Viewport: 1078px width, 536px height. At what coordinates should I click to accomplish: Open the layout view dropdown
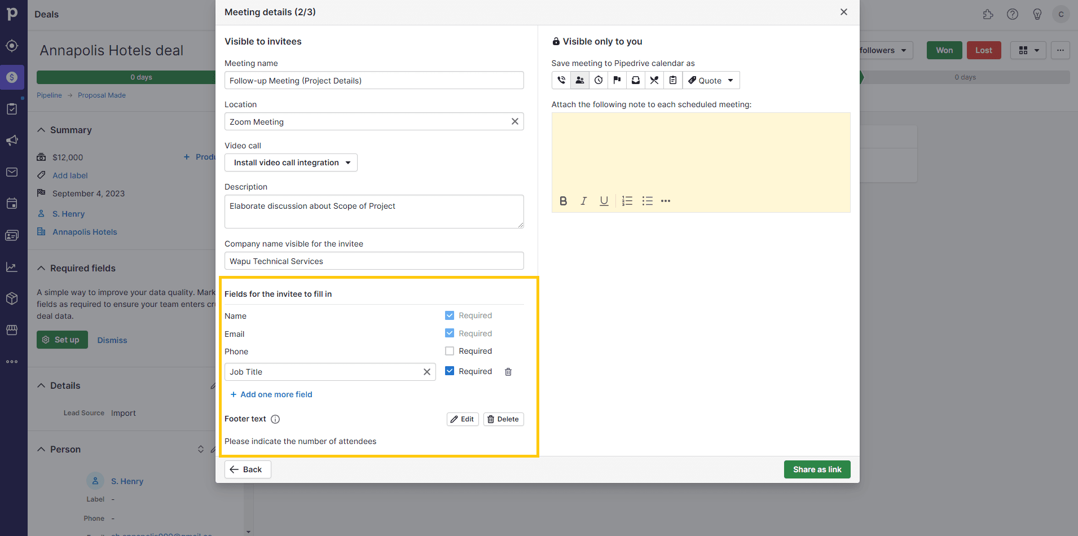(1028, 50)
